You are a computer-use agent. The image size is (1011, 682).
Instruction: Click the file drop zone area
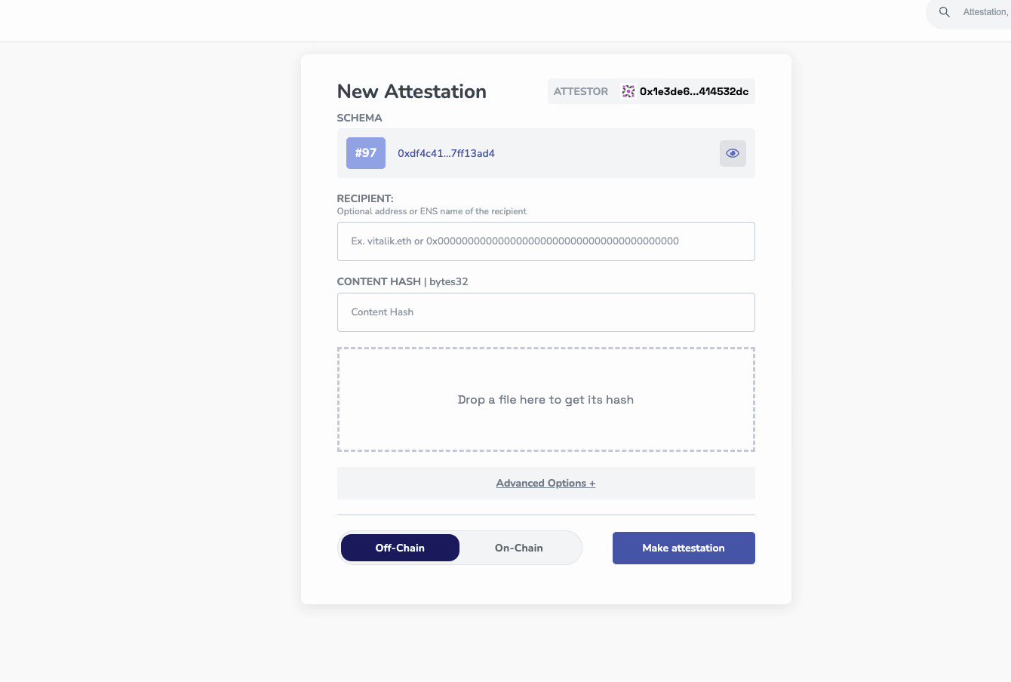tap(545, 399)
